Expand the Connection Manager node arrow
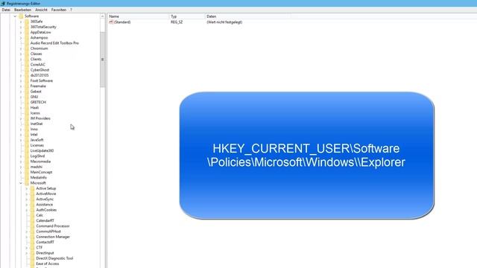477x268 pixels. pos(27,237)
